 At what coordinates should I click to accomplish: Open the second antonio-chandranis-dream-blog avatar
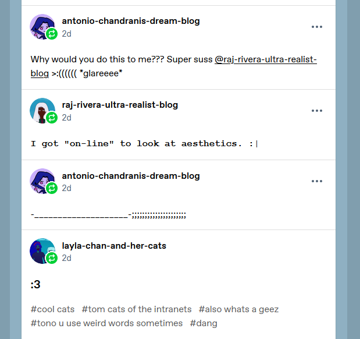click(42, 181)
